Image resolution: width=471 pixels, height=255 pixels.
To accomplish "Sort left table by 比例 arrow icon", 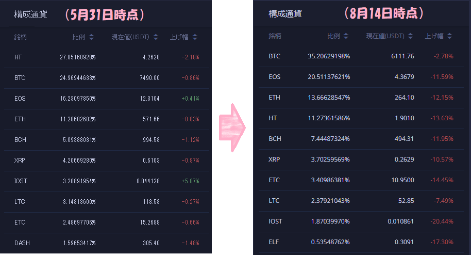I will point(91,37).
